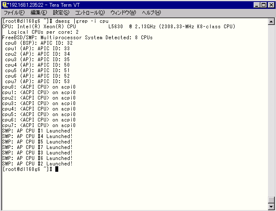Image resolution: width=276 pixels, height=211 pixels.
Task: Click 'cpu2 (AP): APIC ID: 34' line
Action: click(x=38, y=54)
